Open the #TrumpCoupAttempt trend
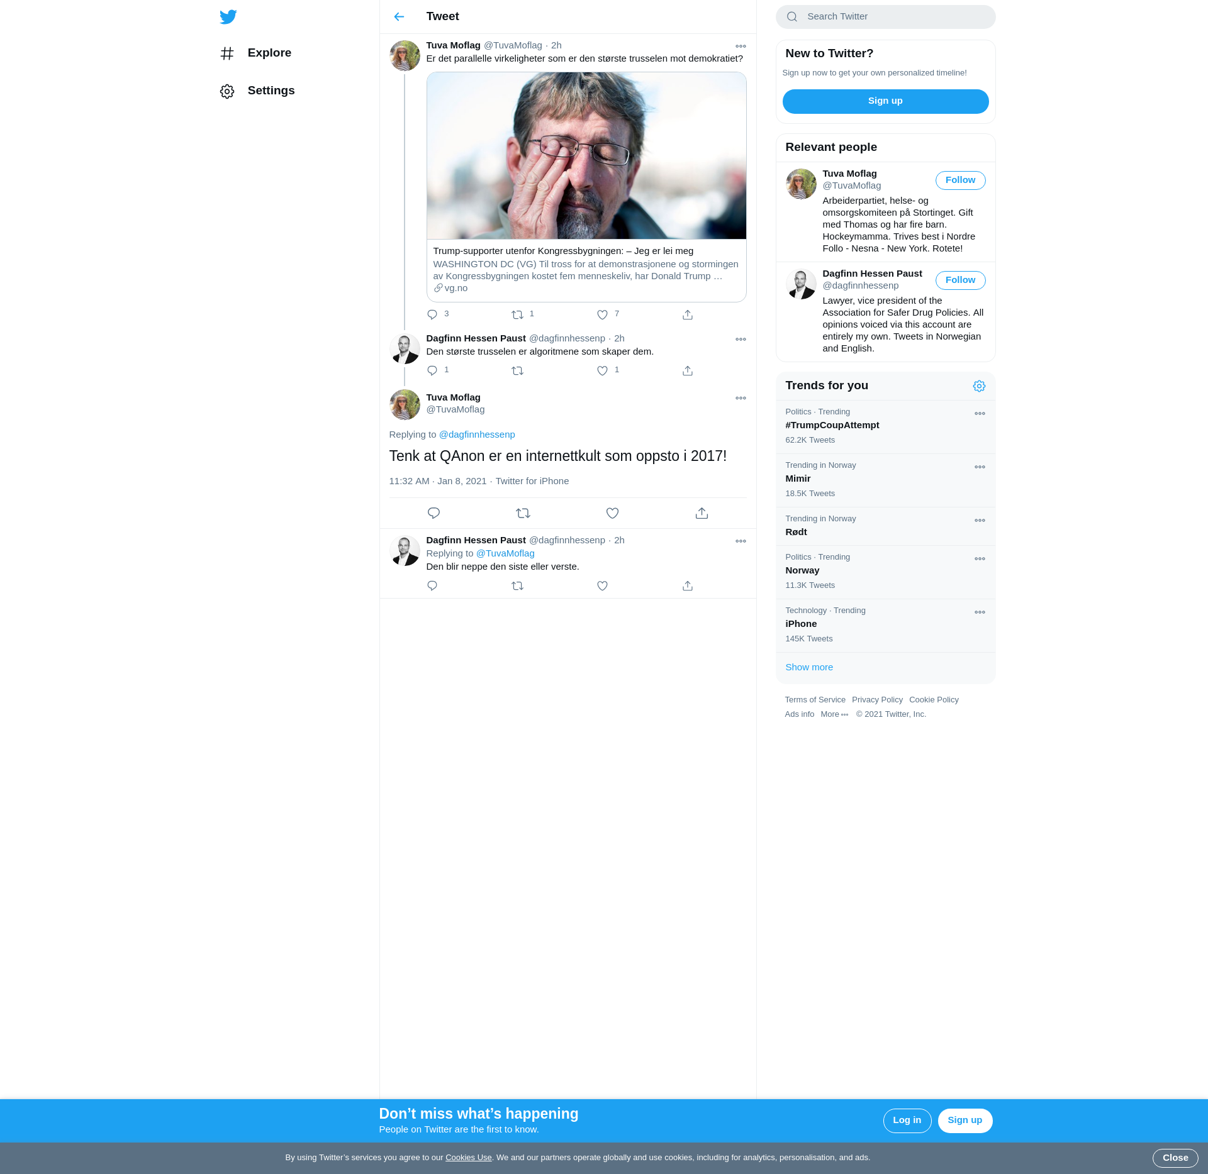 pyautogui.click(x=885, y=427)
